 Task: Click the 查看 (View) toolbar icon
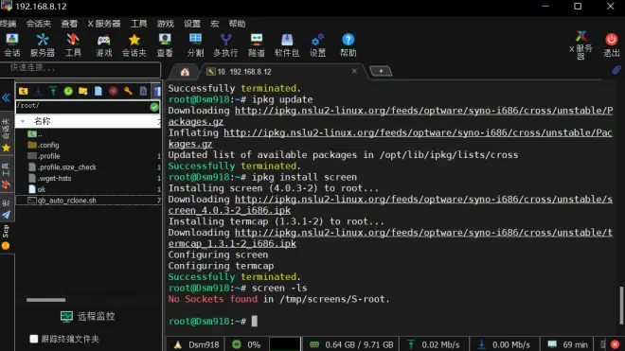point(165,44)
